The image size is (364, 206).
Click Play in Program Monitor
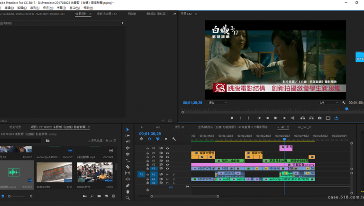pyautogui.click(x=275, y=118)
